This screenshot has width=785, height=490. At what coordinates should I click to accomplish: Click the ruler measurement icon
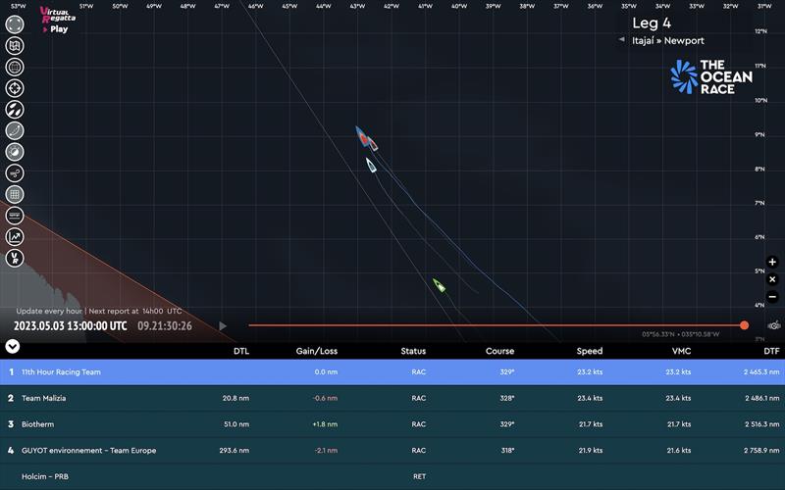(x=15, y=216)
